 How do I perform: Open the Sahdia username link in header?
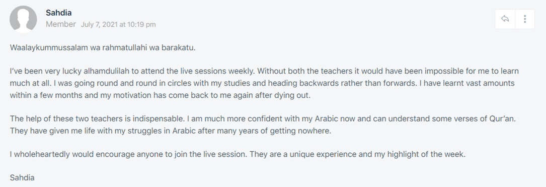click(58, 13)
